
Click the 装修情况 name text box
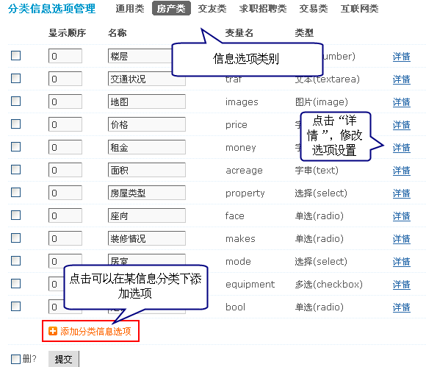147,238
